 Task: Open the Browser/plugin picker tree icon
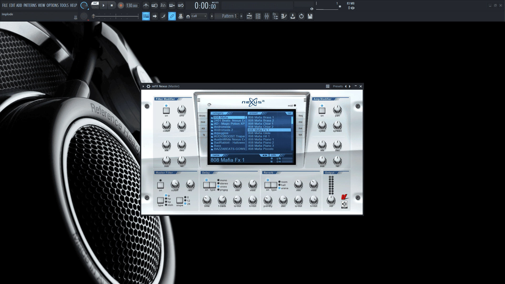(275, 16)
